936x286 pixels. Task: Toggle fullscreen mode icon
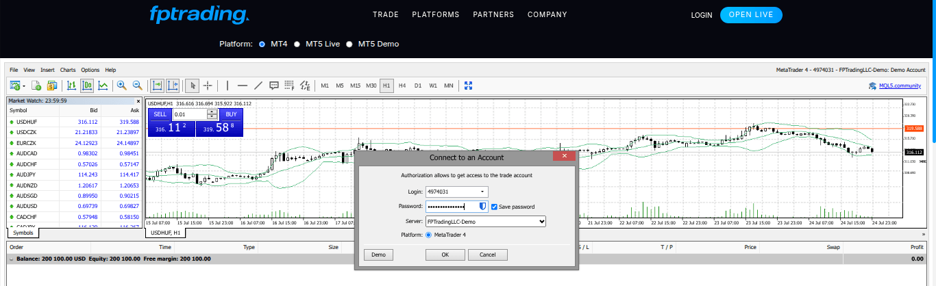click(x=469, y=86)
